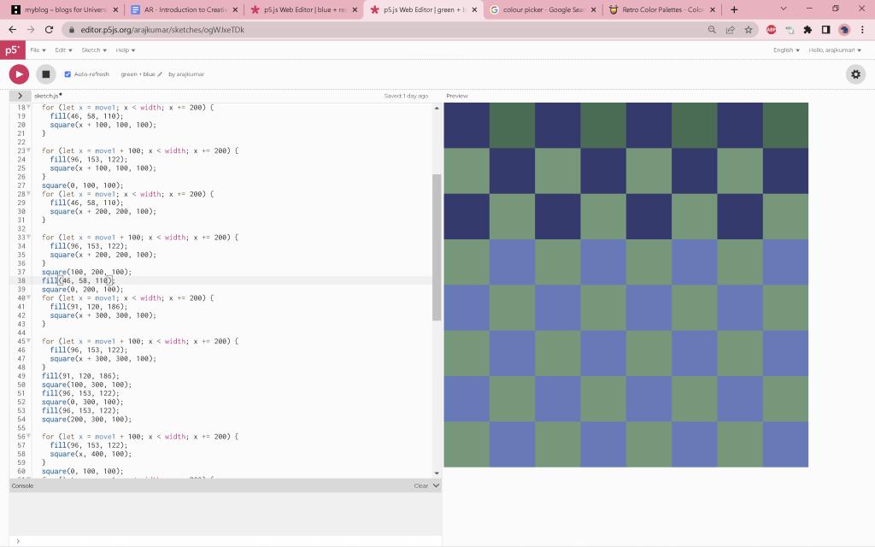This screenshot has height=547, width=875.
Task: Close the myblog tab
Action: [x=115, y=9]
